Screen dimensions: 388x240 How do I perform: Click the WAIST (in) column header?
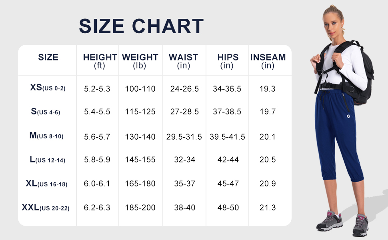click(x=183, y=61)
